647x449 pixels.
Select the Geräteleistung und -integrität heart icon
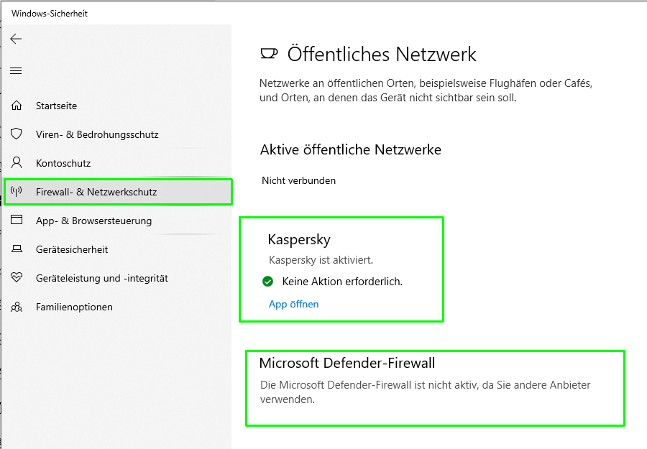click(17, 278)
